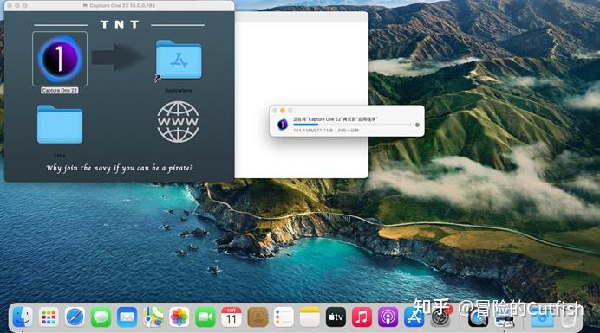
Task: Open the WWW globe website link
Action: click(x=178, y=122)
